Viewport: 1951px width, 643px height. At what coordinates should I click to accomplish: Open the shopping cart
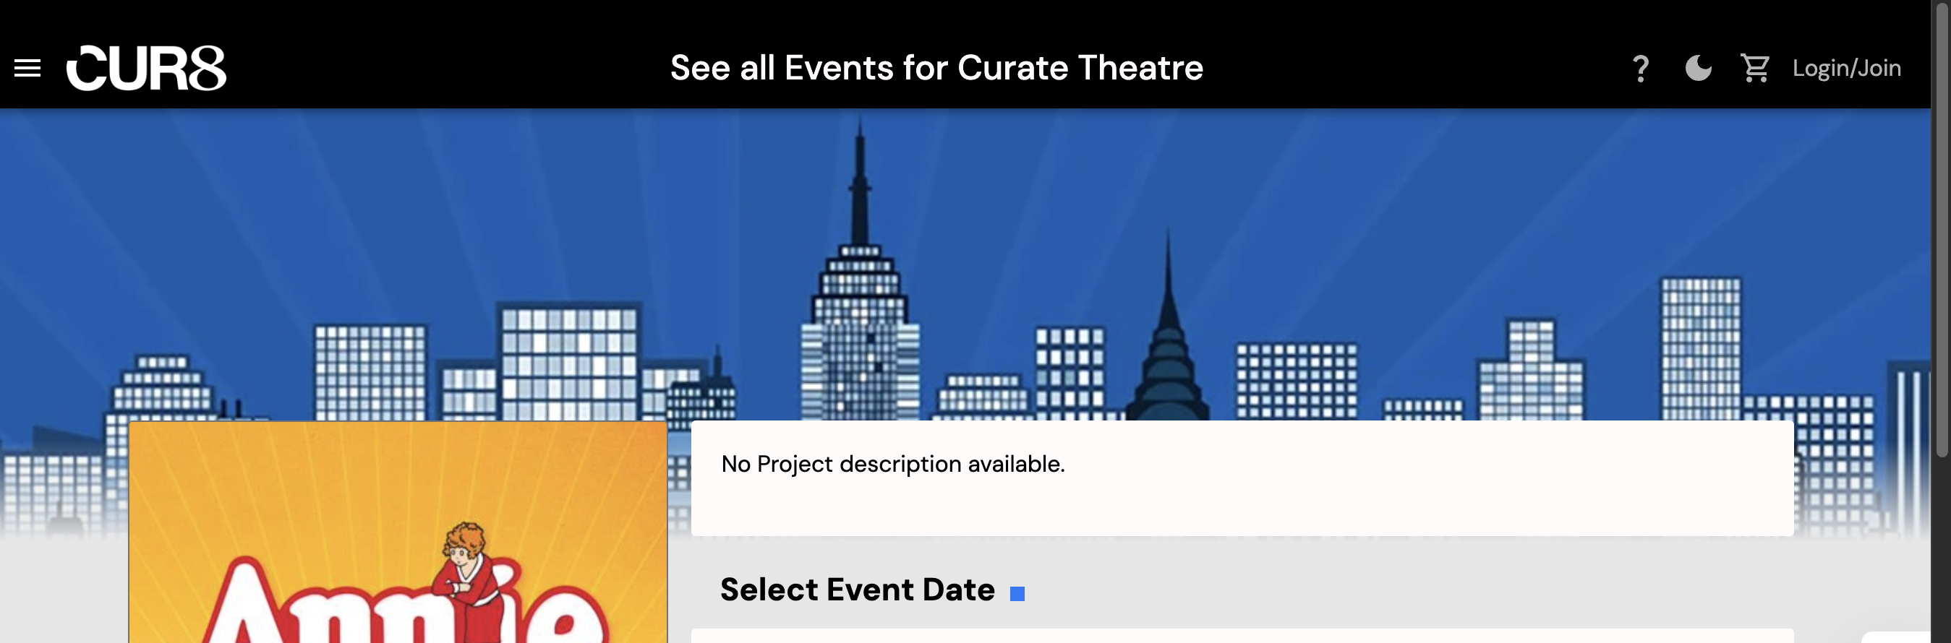[1755, 68]
